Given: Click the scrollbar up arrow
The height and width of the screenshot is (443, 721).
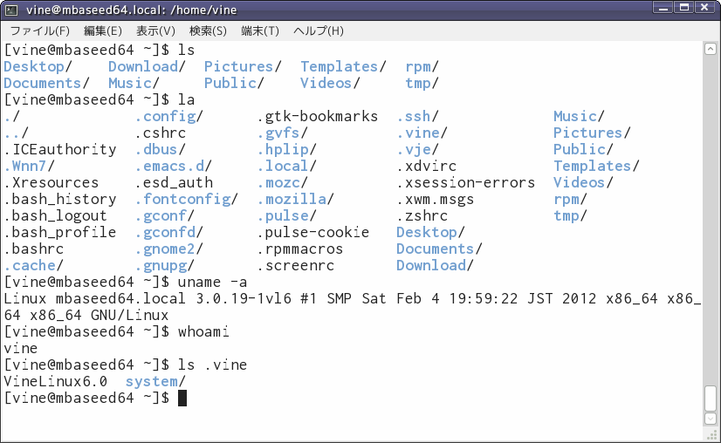Looking at the screenshot, I should pyautogui.click(x=711, y=49).
